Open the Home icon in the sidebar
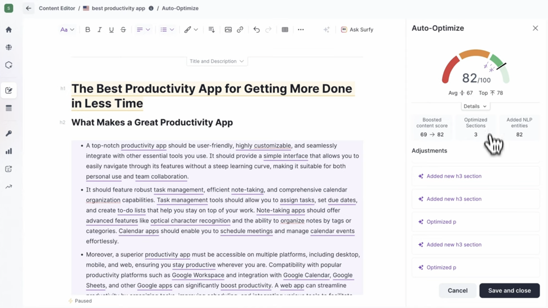This screenshot has height=308, width=548. pos(9,30)
